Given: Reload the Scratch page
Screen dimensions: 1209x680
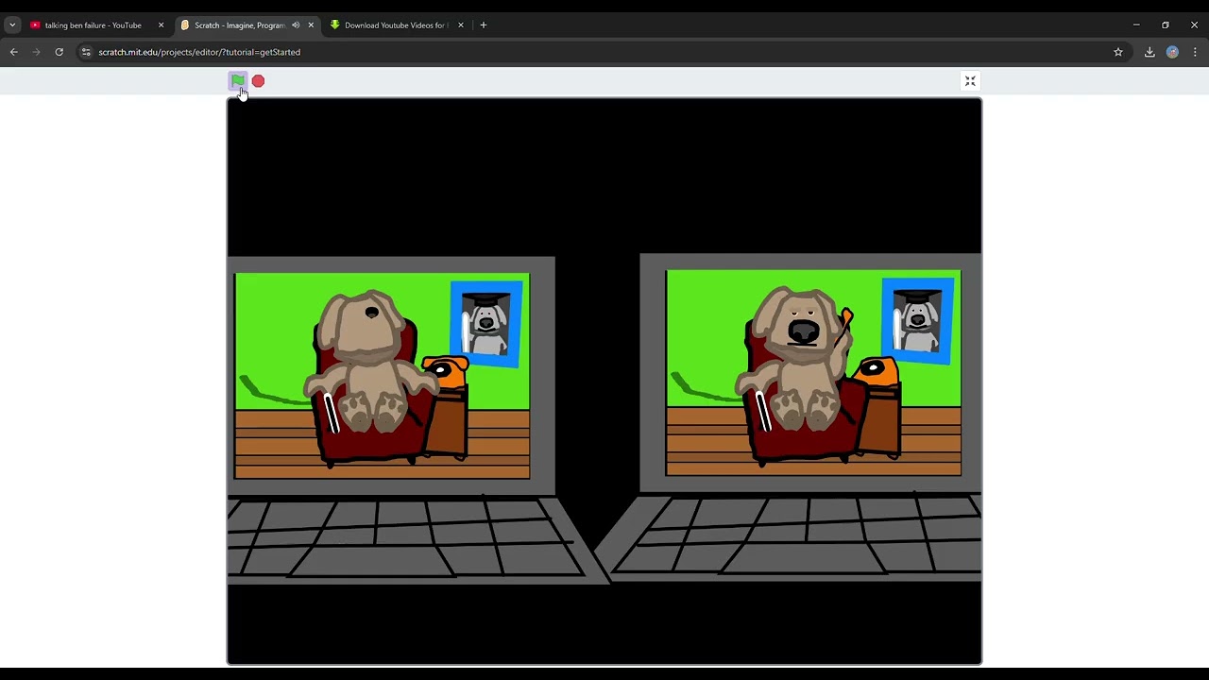Looking at the screenshot, I should (59, 52).
